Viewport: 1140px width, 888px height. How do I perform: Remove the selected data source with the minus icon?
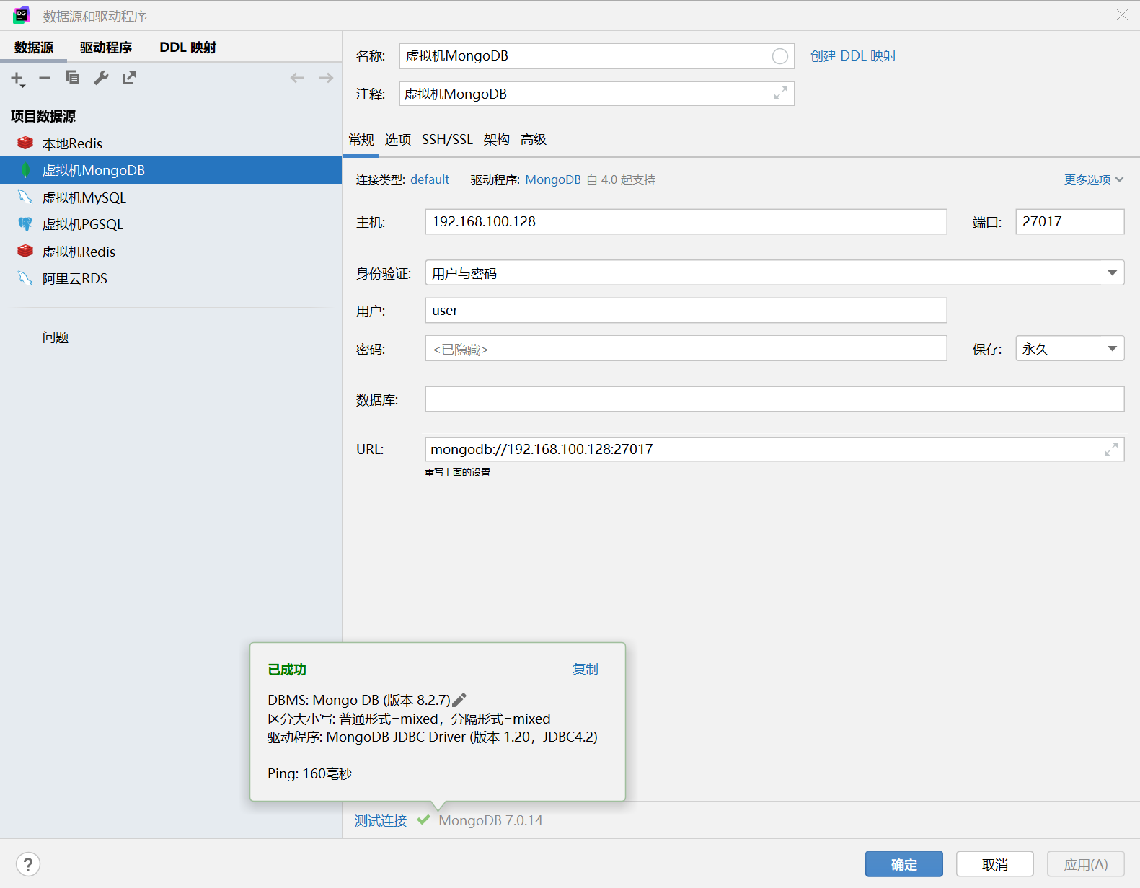(x=45, y=78)
